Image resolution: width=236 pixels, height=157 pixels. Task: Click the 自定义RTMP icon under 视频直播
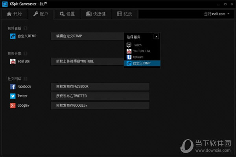[x=13, y=36]
